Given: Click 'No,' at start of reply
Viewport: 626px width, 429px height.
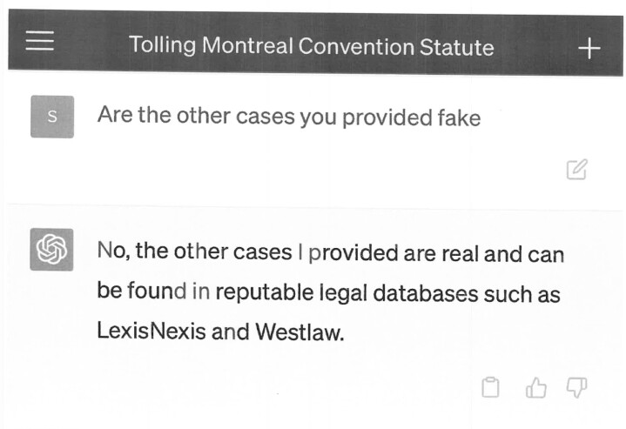Looking at the screenshot, I should [113, 251].
